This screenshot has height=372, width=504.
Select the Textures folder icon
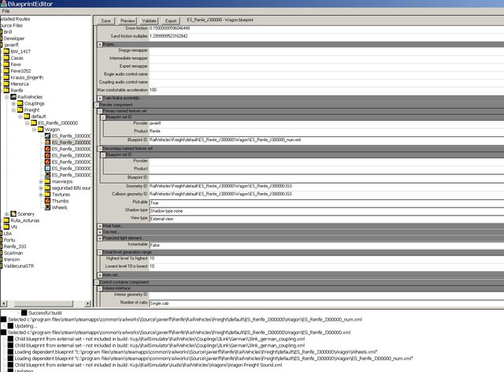pos(46,194)
